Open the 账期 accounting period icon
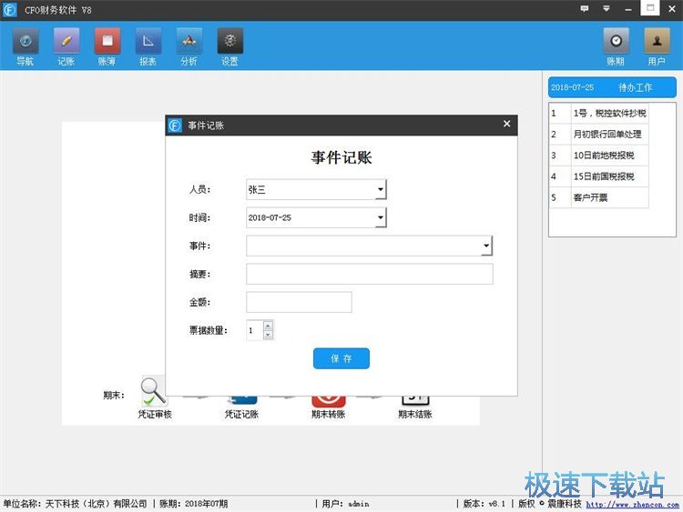The width and height of the screenshot is (683, 512). tap(616, 46)
